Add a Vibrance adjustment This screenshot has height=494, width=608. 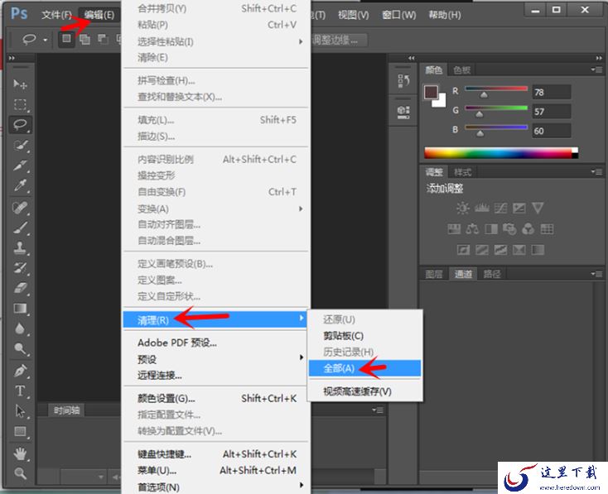point(538,208)
